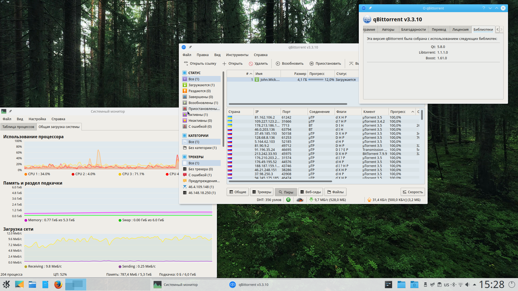The width and height of the screenshot is (518, 291).
Task: Click the Open link toolbar icon
Action: click(186, 64)
